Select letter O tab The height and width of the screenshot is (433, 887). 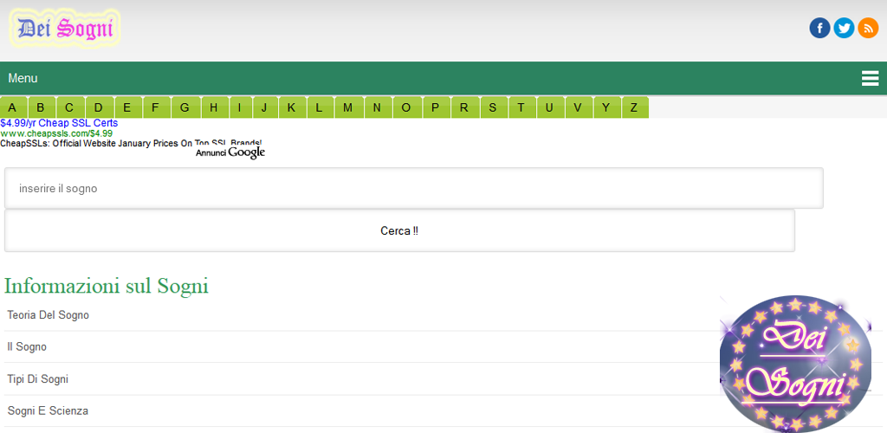(x=406, y=107)
